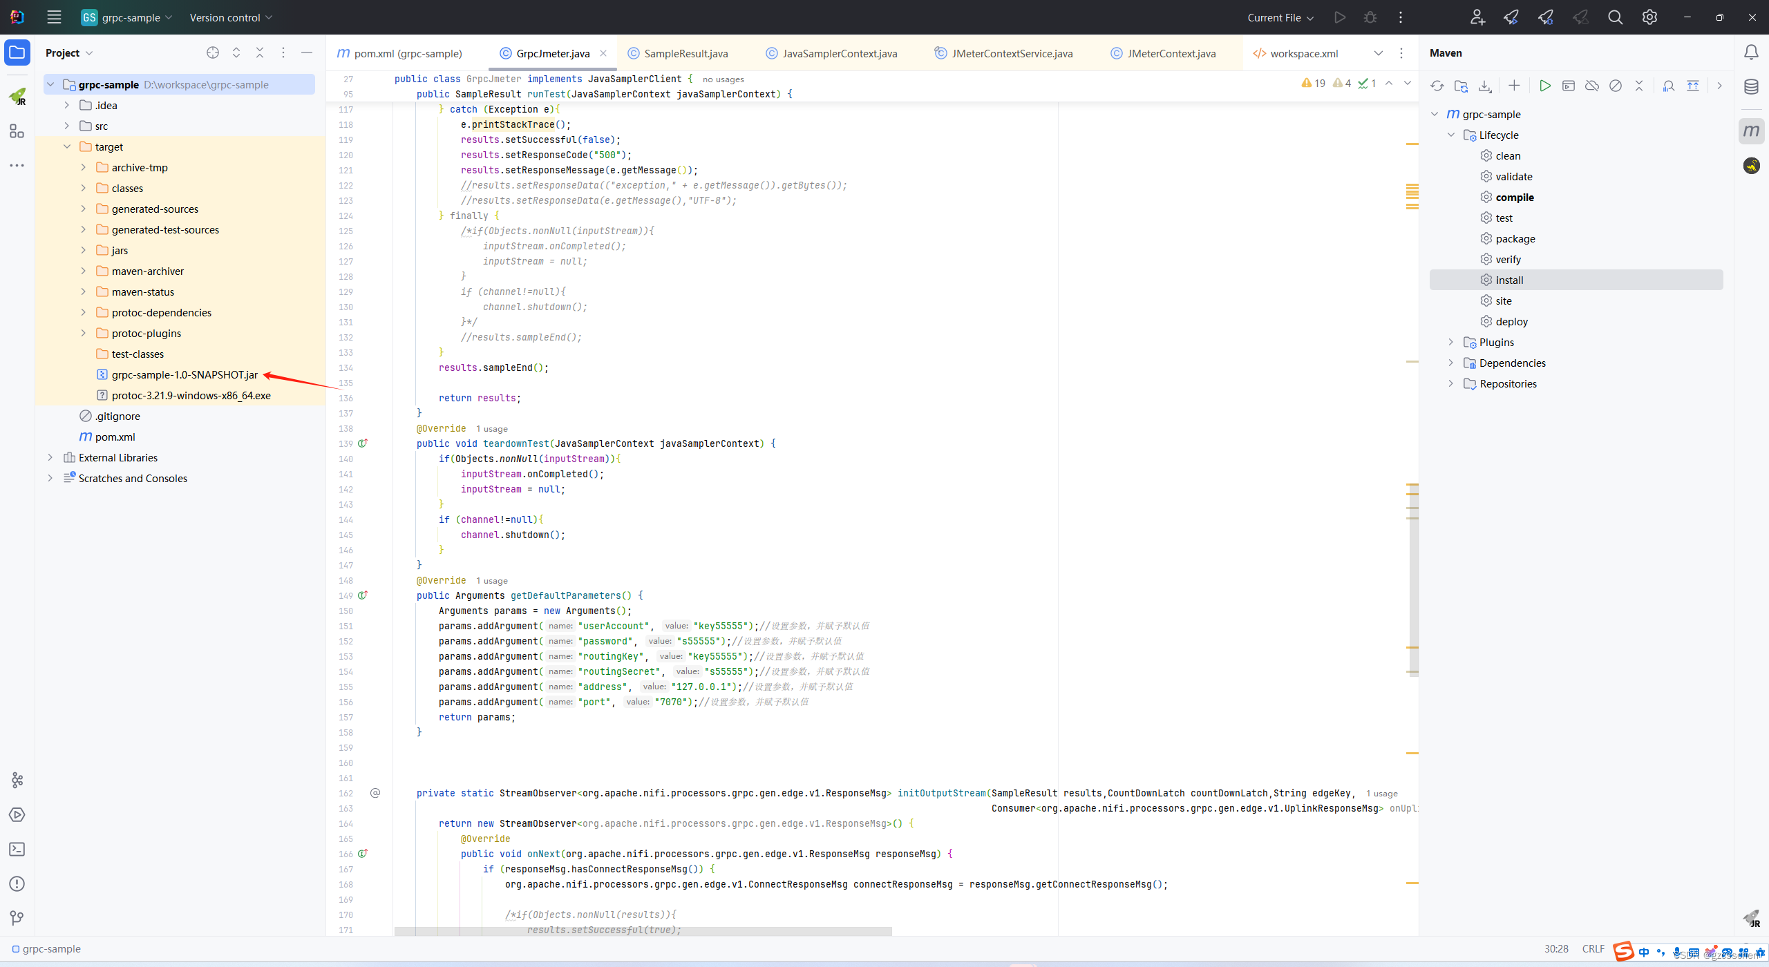Viewport: 1769px width, 967px height.
Task: Expand the Maven Plugins node
Action: pyautogui.click(x=1451, y=342)
